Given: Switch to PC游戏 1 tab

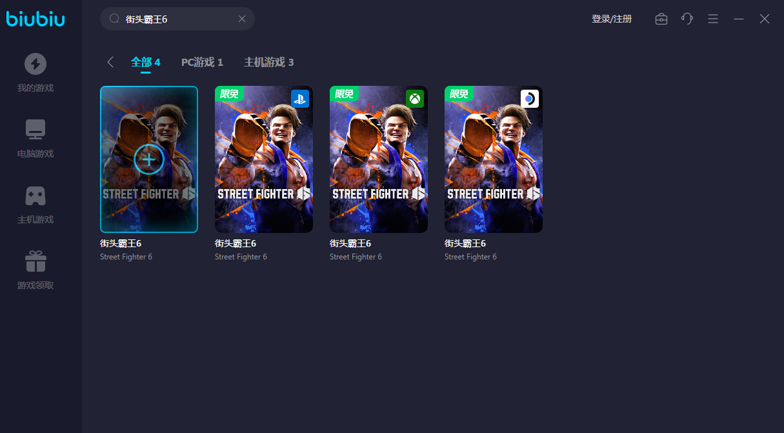Looking at the screenshot, I should tap(202, 62).
